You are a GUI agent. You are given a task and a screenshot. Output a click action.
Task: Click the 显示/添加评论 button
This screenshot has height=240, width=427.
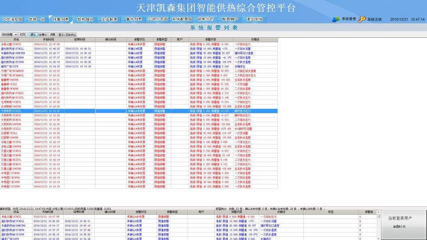coord(67,34)
